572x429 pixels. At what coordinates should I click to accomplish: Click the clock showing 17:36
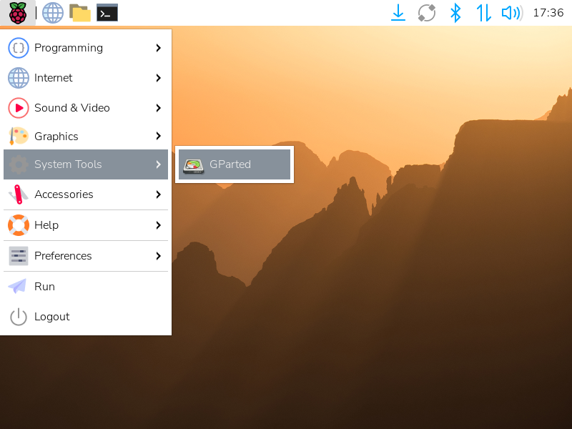tap(548, 13)
